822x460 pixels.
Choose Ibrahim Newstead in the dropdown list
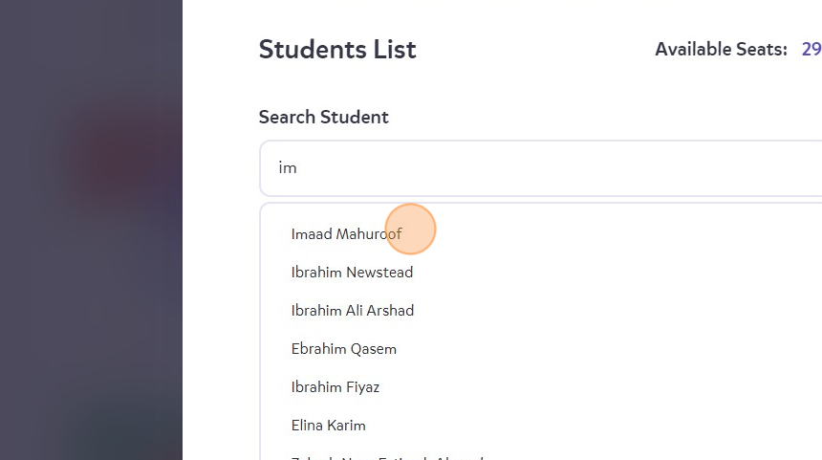point(352,273)
